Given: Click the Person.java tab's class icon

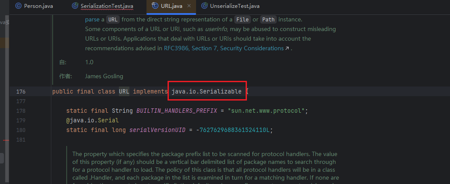Looking at the screenshot, I should [x=18, y=6].
